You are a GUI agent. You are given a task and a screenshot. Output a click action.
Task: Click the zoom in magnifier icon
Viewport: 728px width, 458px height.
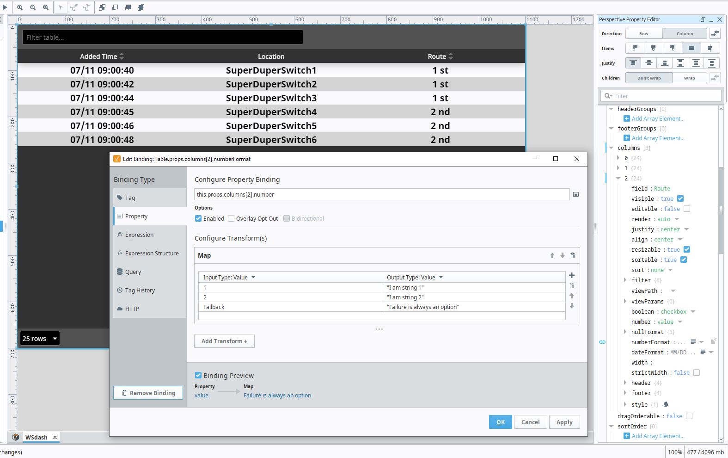pyautogui.click(x=20, y=7)
